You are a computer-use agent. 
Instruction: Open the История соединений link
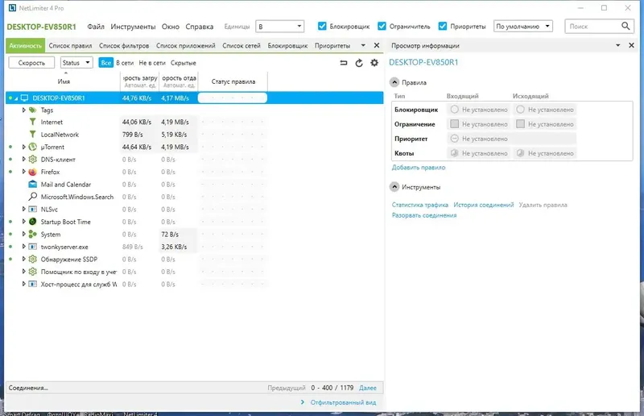[x=484, y=205]
